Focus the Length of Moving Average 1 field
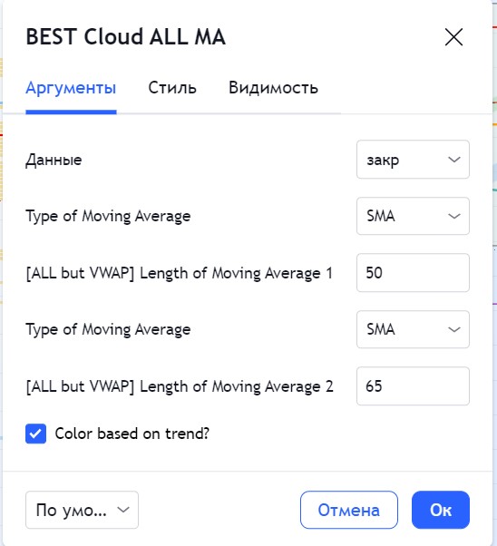497x546 pixels. (x=413, y=273)
